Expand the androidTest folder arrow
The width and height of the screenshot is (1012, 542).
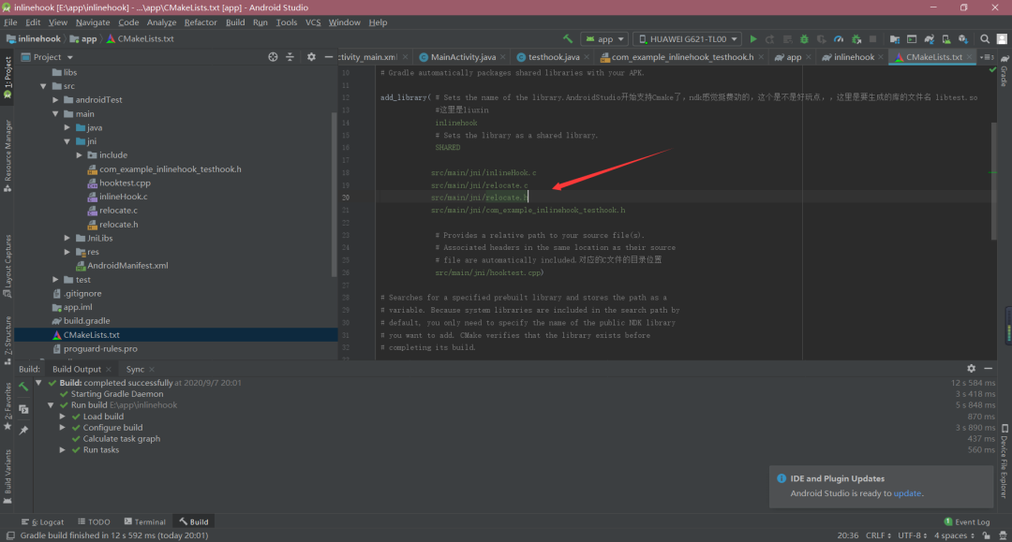coord(55,100)
